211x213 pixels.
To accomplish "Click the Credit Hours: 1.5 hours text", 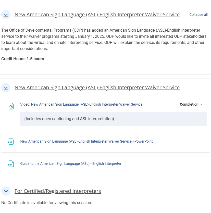I will pos(23,59).
